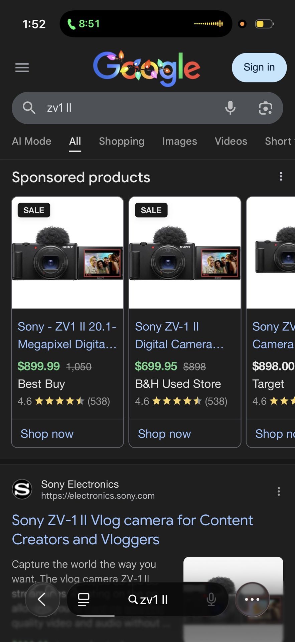Tap Shop now for B&H Used Store
Image resolution: width=295 pixels, height=642 pixels.
164,434
